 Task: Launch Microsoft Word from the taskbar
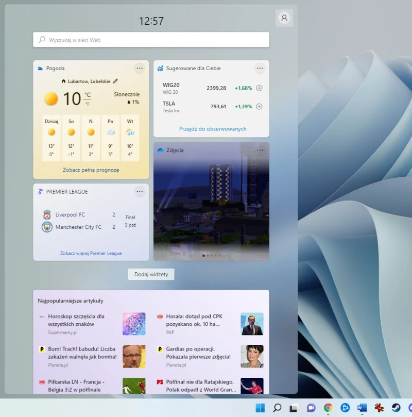362,408
